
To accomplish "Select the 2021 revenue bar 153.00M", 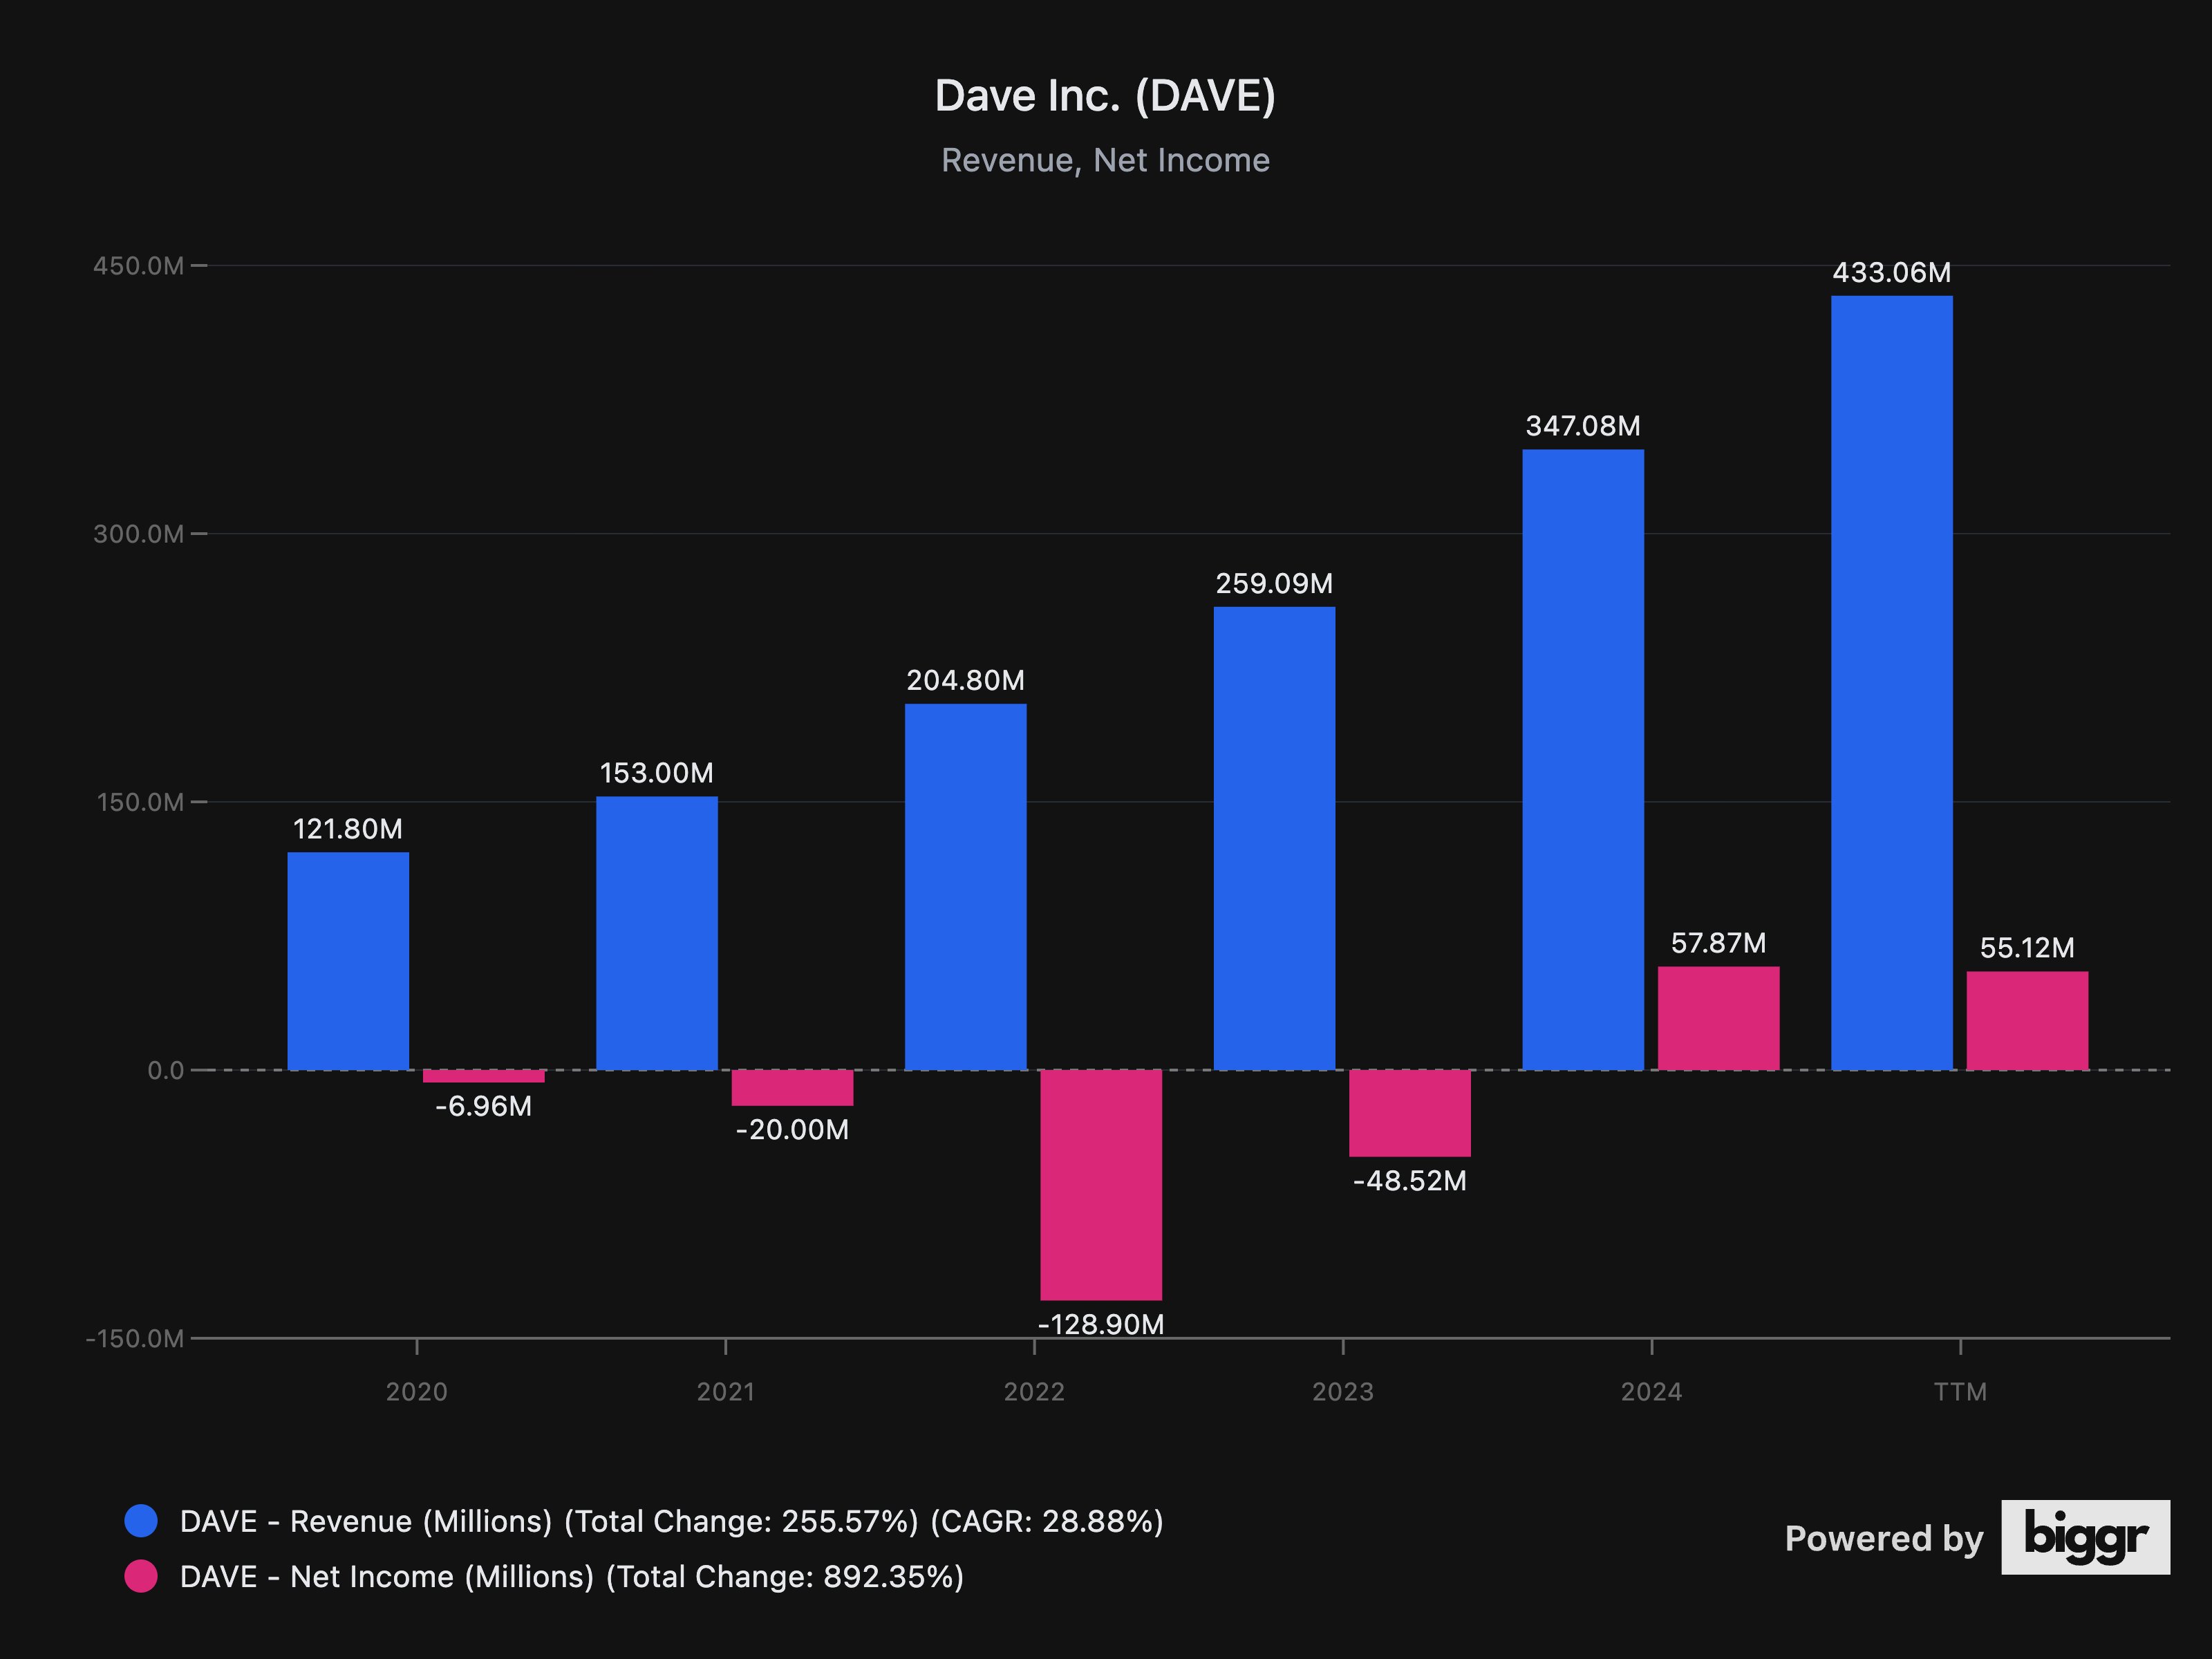I will coord(657,932).
